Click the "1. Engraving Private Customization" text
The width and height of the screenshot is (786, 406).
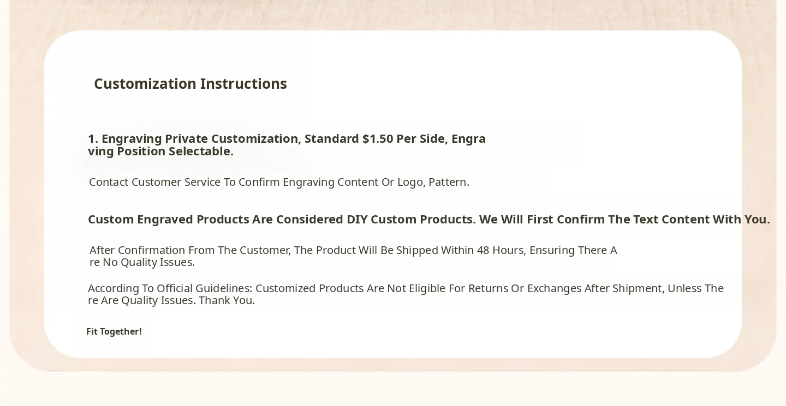tap(194, 139)
